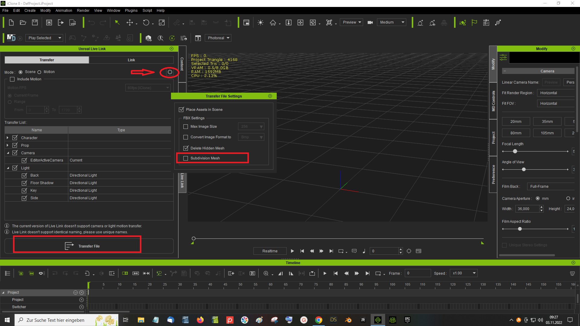Click the Transfer File button

[x=89, y=246]
